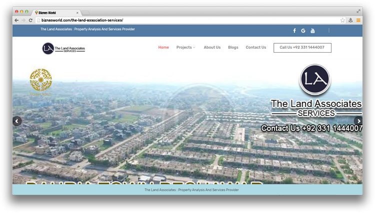The image size is (375, 213).
Task: Open the About Us page
Action: [x=212, y=48]
